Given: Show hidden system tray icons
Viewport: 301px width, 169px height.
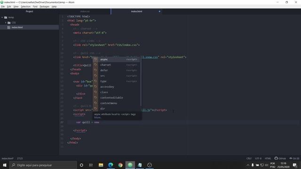Looking at the screenshot, I should (248, 165).
